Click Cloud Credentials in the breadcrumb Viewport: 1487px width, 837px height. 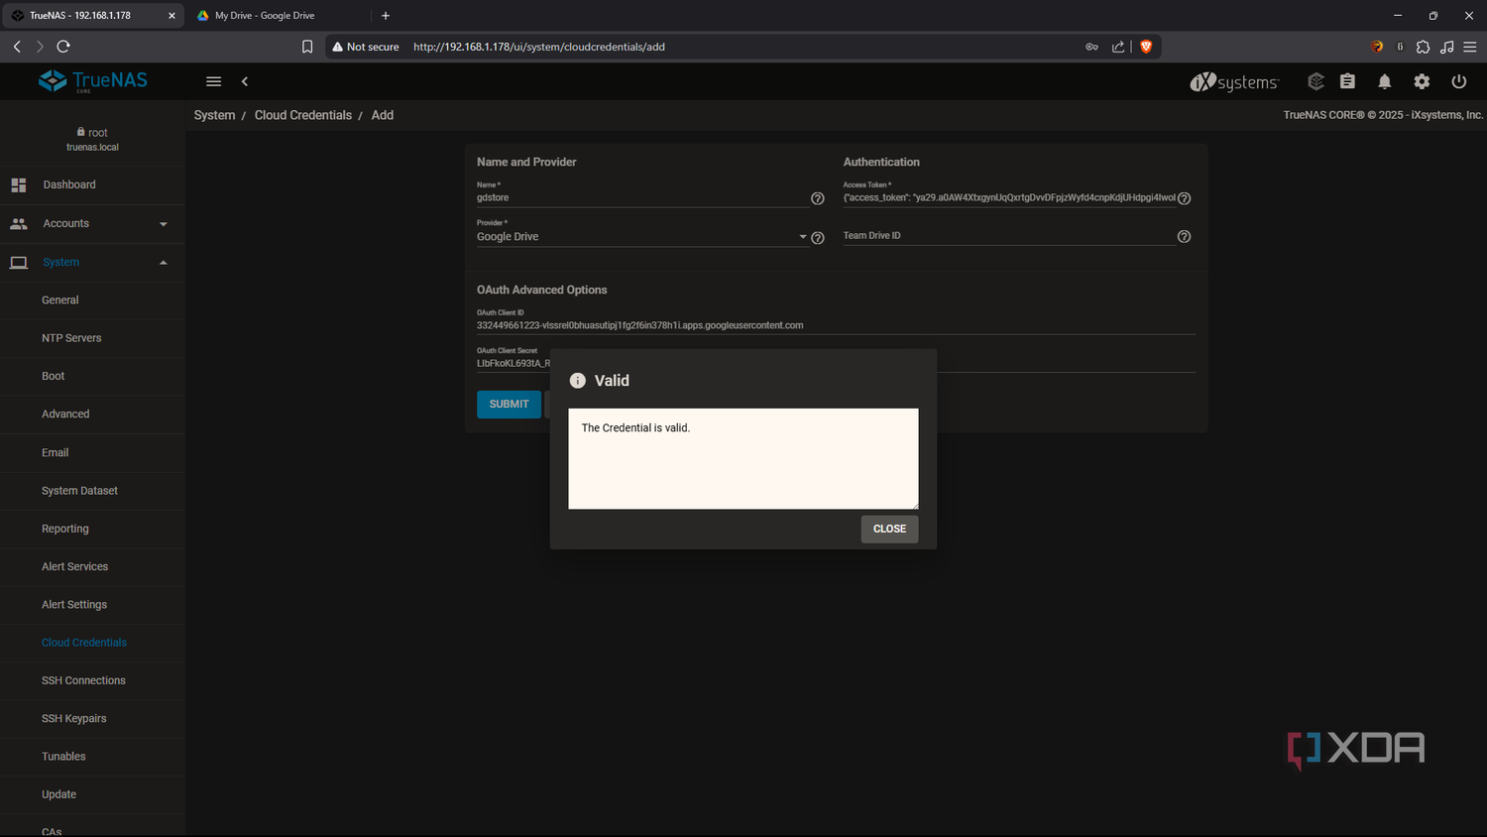303,115
